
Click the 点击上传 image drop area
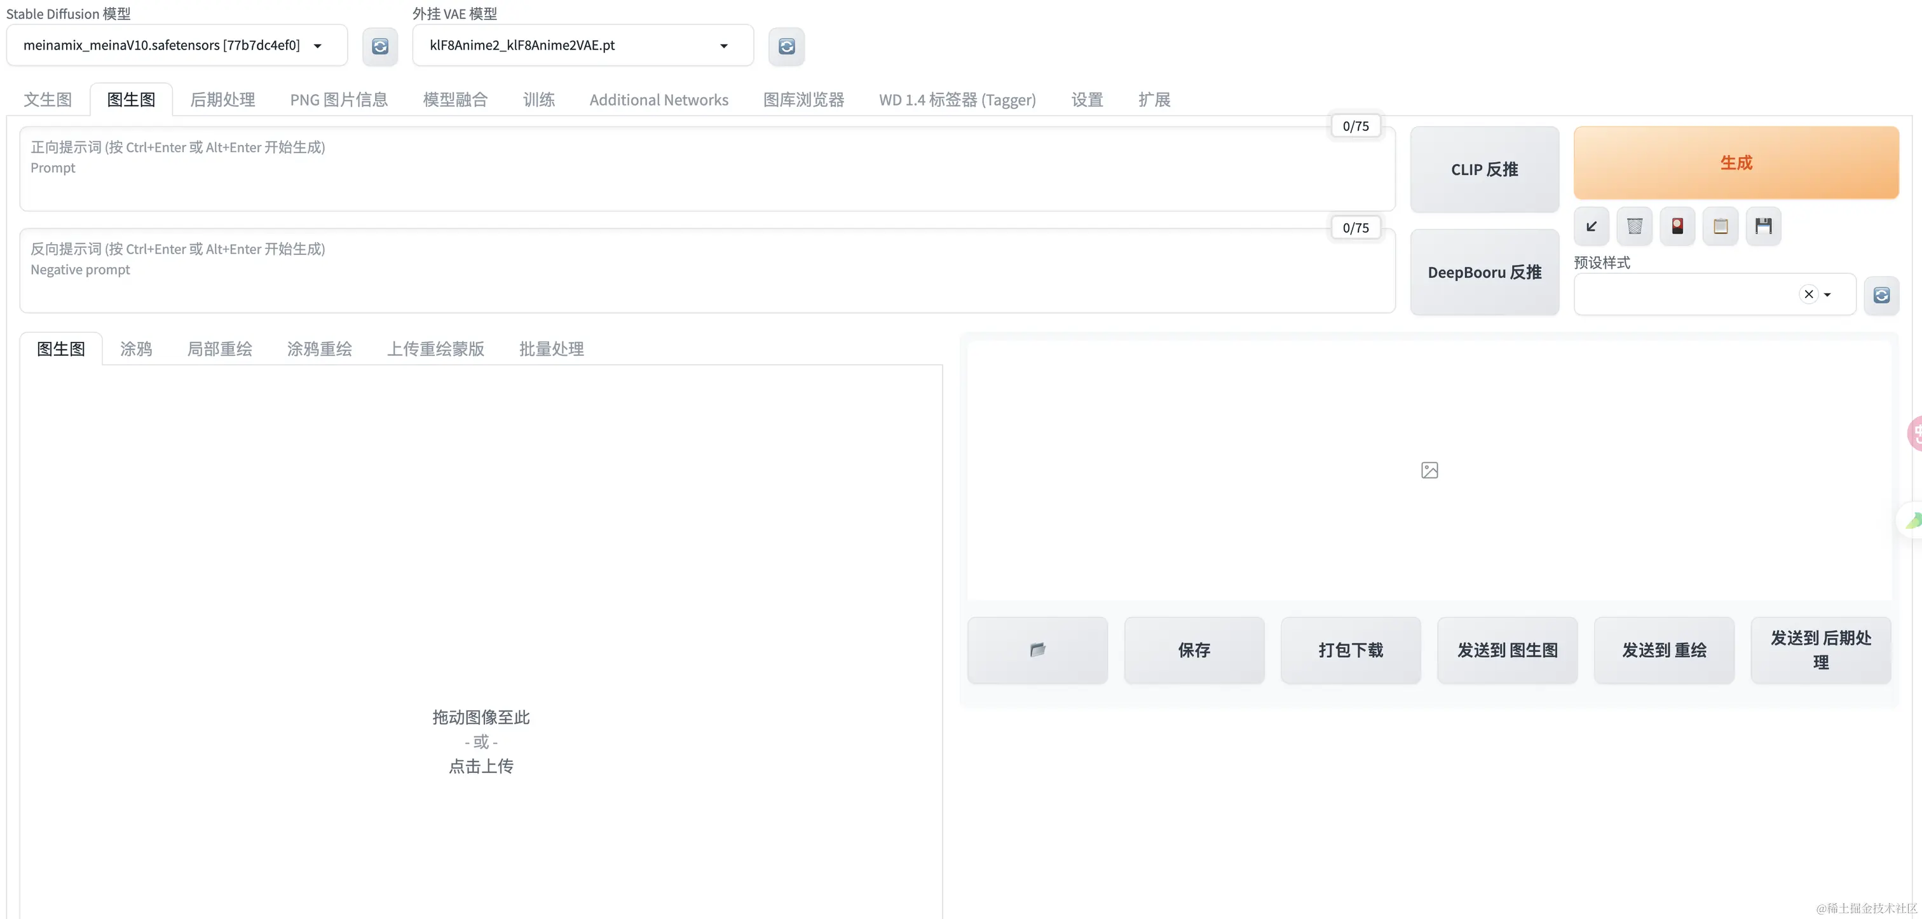[x=481, y=742]
